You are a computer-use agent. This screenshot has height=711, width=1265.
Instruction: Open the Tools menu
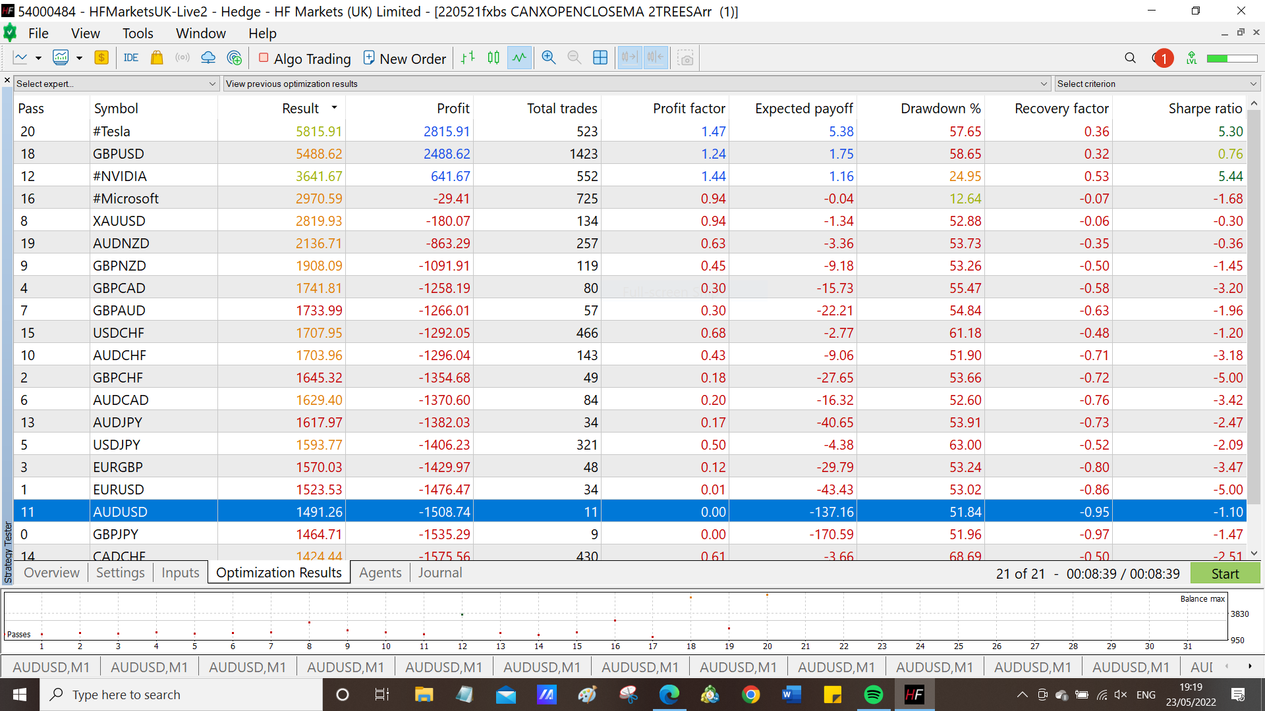[138, 34]
